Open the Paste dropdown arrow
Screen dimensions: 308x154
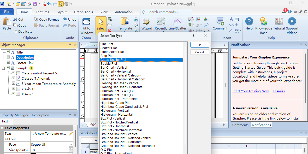point(7,32)
